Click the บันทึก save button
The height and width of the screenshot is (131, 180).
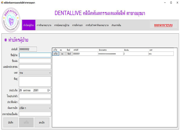pos(10,122)
